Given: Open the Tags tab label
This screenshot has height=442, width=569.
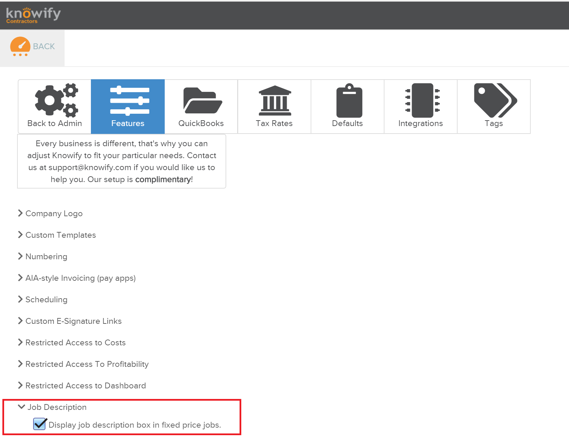Looking at the screenshot, I should coord(493,124).
